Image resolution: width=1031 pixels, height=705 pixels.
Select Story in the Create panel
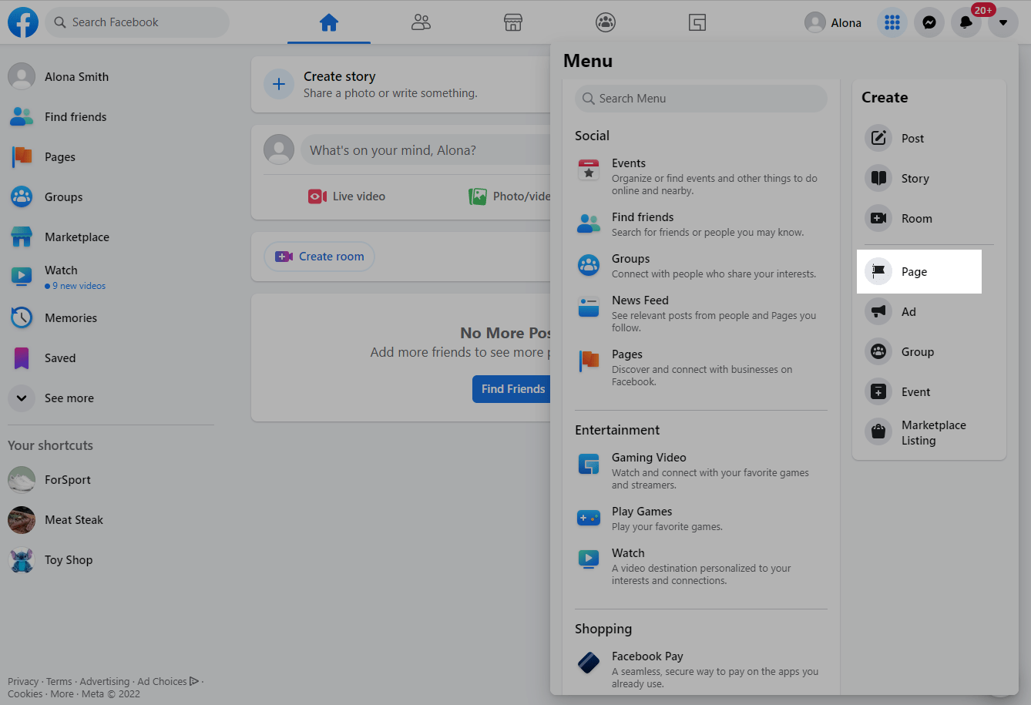coord(915,179)
